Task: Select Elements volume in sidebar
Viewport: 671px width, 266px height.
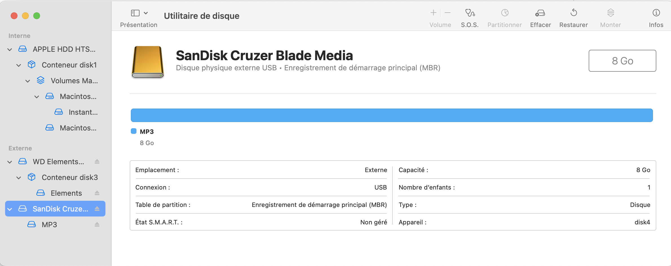Action: [x=66, y=193]
